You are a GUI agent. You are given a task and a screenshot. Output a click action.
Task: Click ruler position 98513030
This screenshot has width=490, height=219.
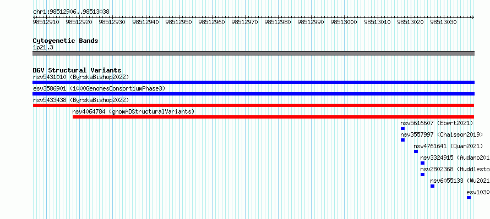(443, 23)
